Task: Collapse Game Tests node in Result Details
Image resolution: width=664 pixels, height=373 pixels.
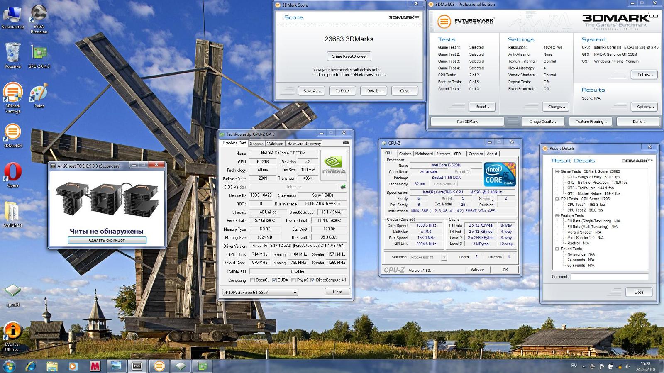Action: coord(557,171)
